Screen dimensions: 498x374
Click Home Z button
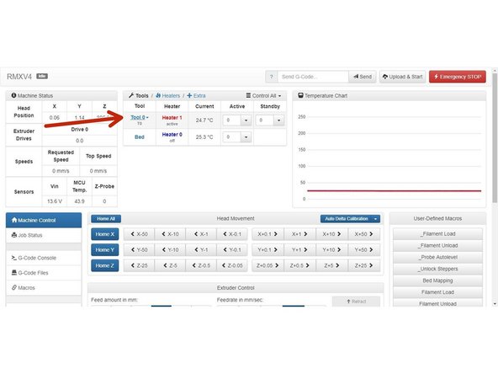coord(105,265)
